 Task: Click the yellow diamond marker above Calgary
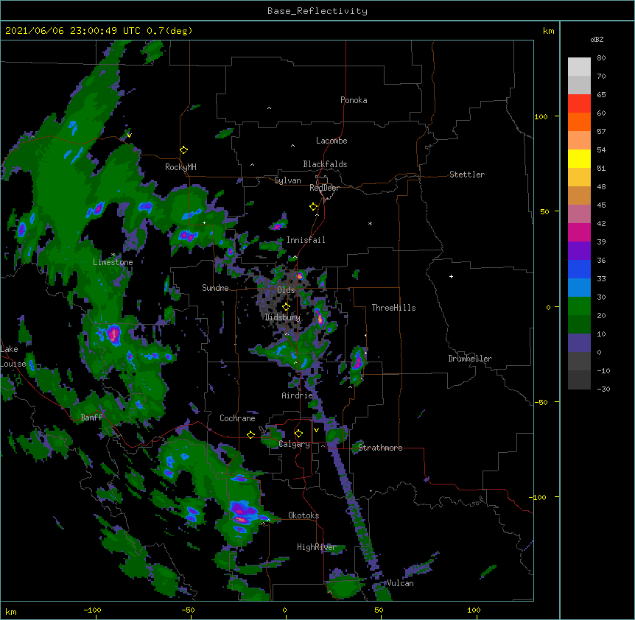tap(298, 434)
